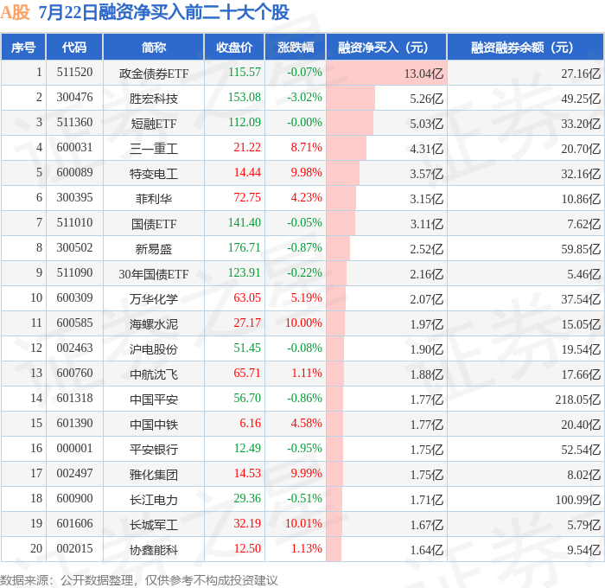Click stock name 短融ETF

[154, 123]
